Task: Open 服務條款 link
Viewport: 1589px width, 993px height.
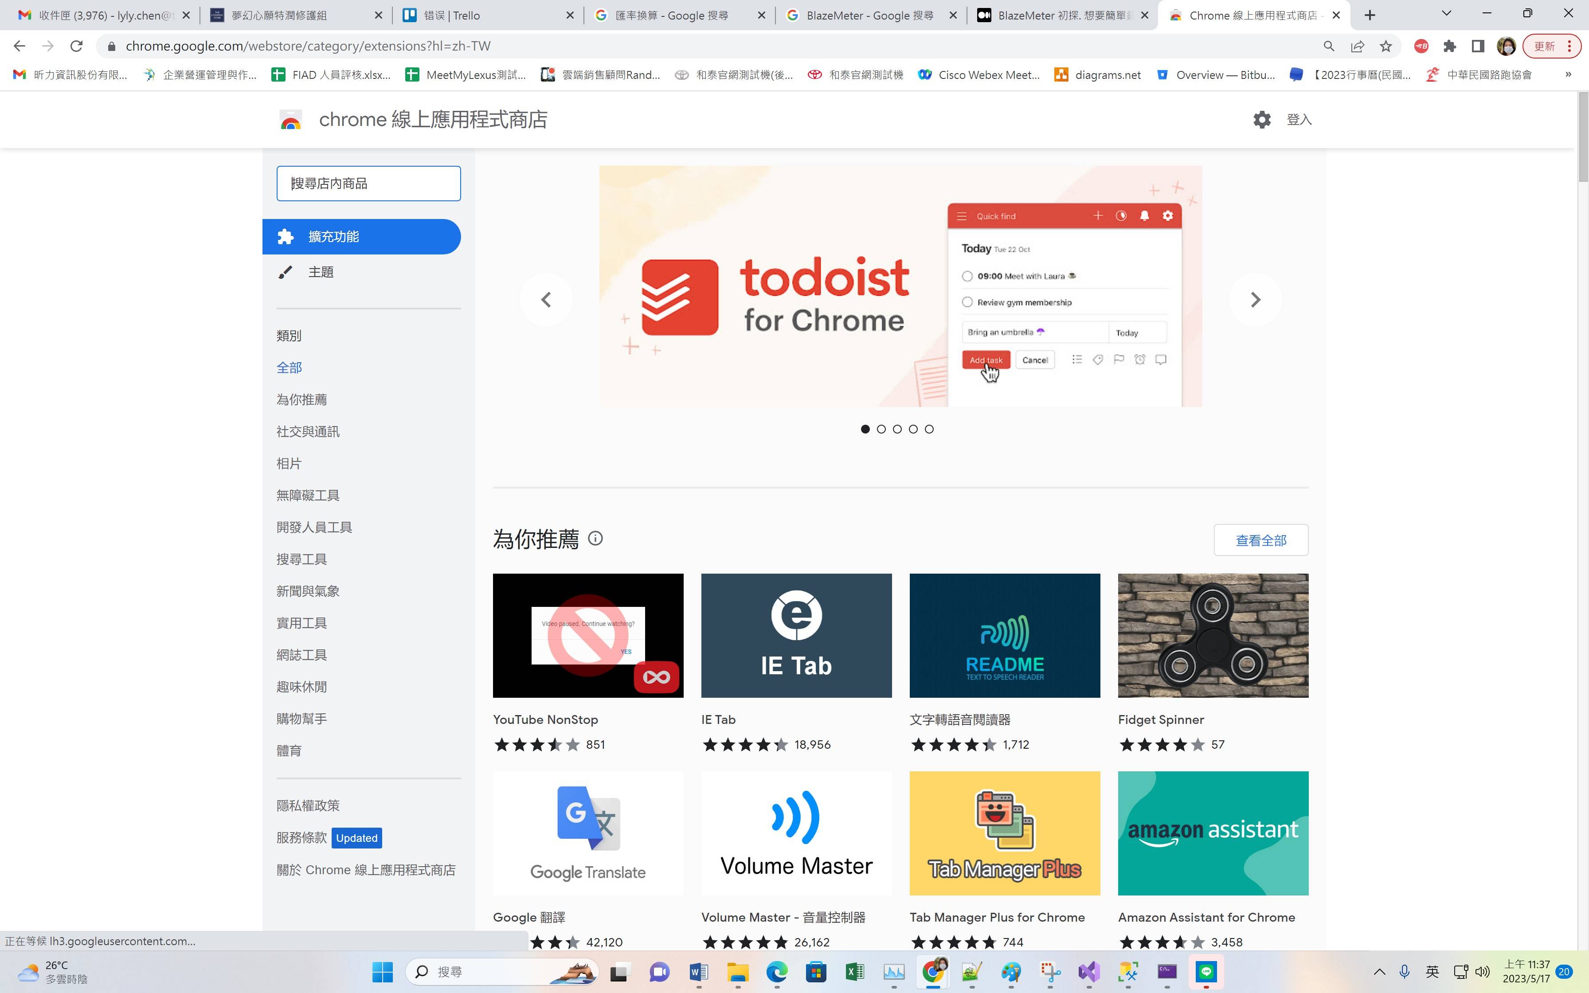Action: coord(301,838)
